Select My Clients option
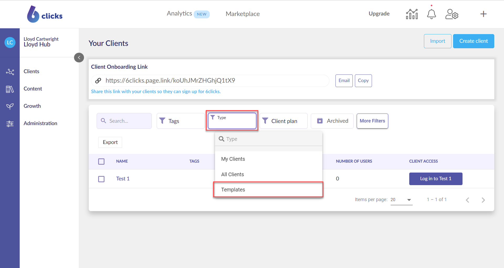The image size is (504, 268). 269,159
